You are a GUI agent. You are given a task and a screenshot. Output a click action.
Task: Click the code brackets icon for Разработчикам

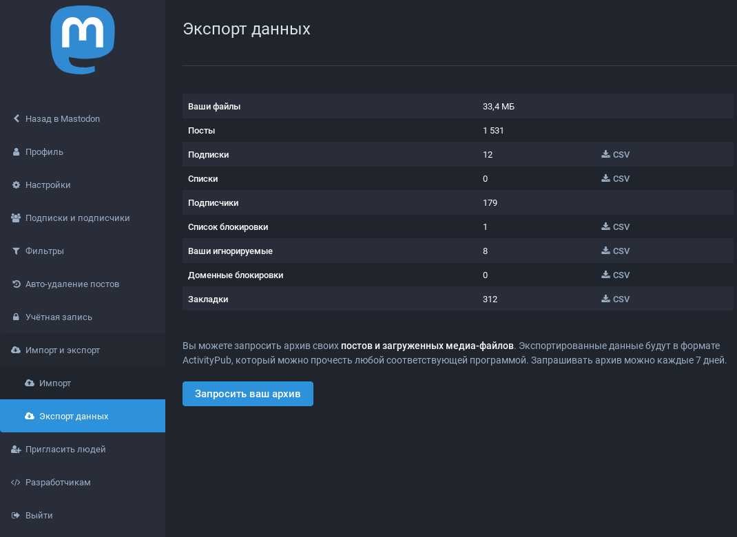[x=16, y=483]
